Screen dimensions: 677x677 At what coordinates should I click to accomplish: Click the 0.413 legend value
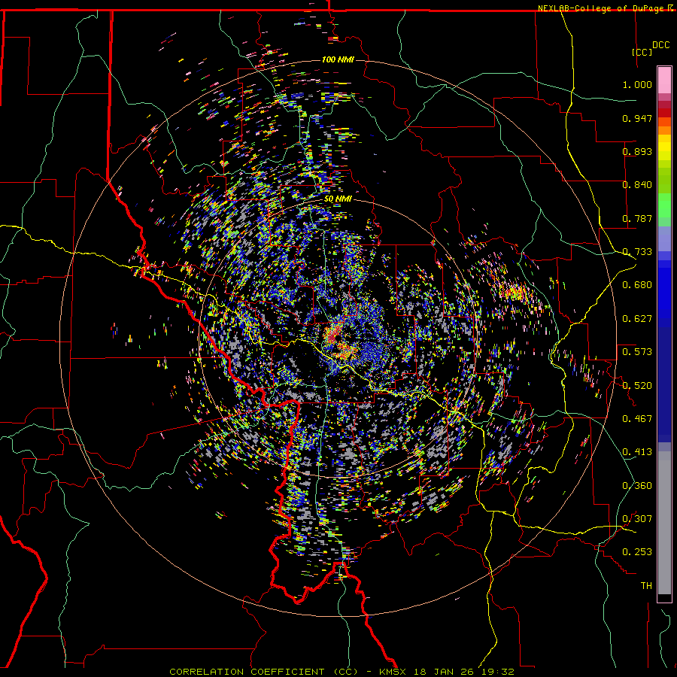pos(637,452)
